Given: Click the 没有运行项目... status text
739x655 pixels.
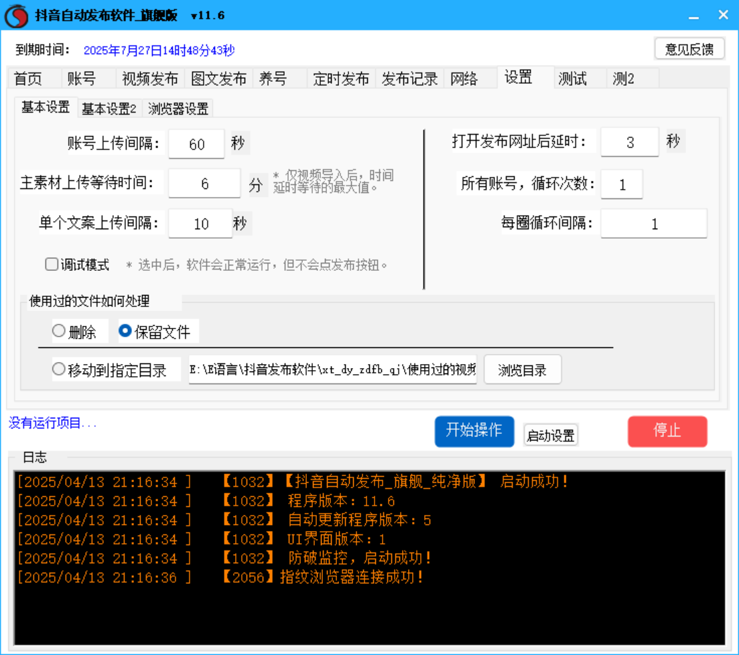Looking at the screenshot, I should click(x=52, y=423).
